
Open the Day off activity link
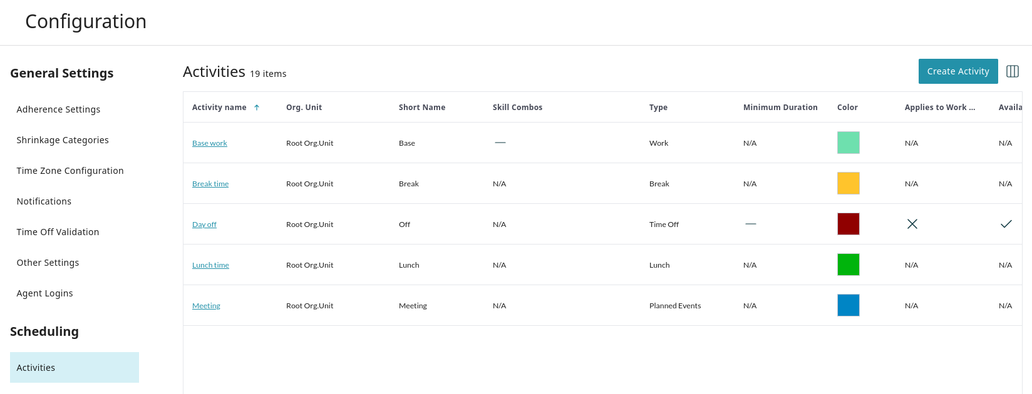tap(204, 225)
